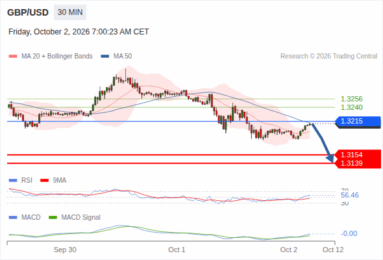383x260 pixels.
Task: Click the Research © 2026 Trading Central credit
Action: [328, 57]
